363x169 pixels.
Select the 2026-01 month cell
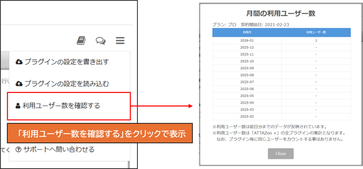tap(247, 41)
